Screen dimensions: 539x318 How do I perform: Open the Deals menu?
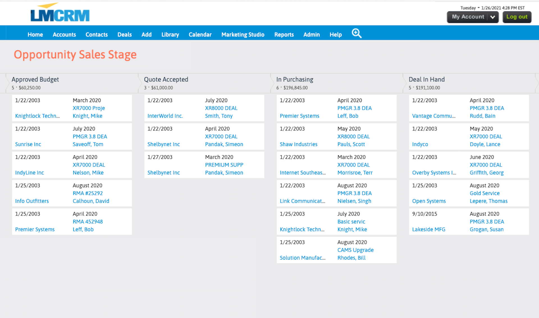(x=124, y=34)
